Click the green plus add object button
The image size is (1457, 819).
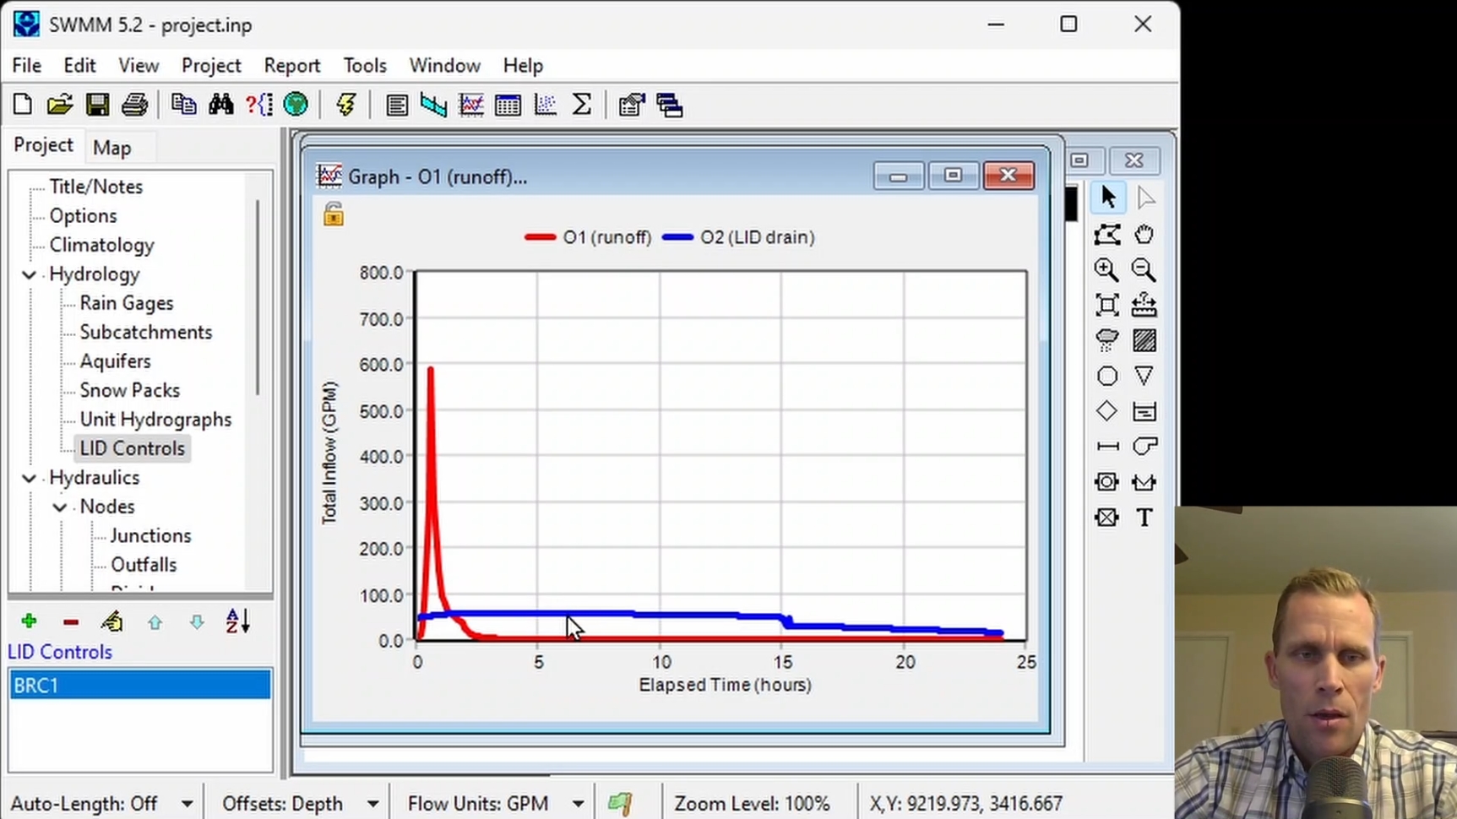click(x=29, y=622)
